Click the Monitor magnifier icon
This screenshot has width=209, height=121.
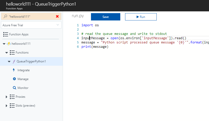coord(14,88)
